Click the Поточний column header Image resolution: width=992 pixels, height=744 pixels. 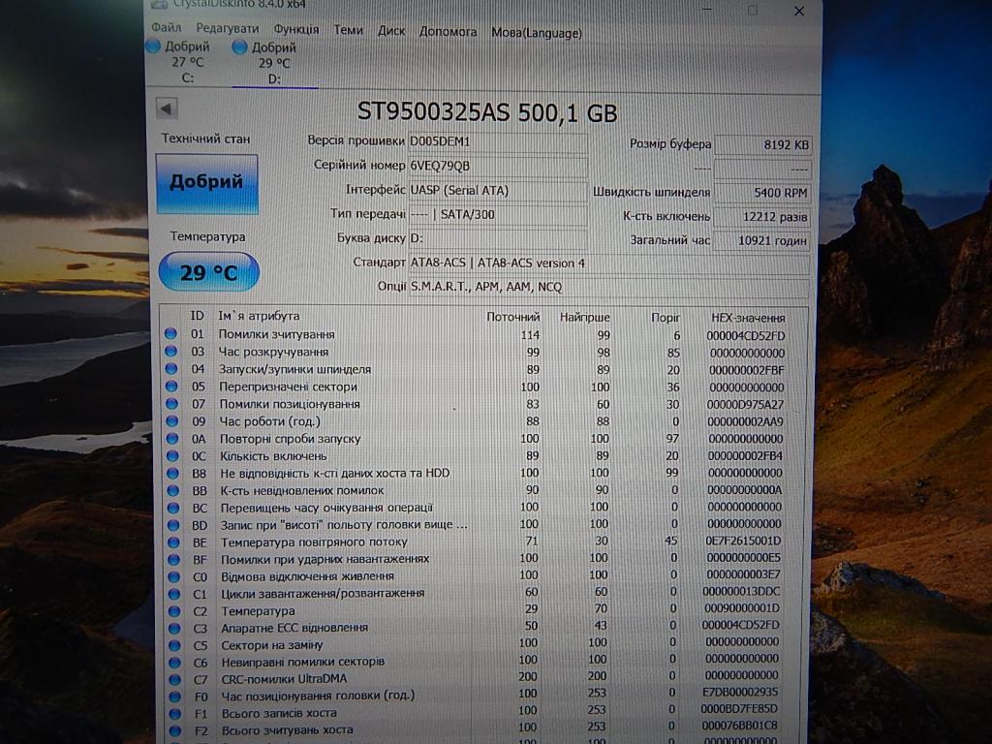tap(512, 317)
